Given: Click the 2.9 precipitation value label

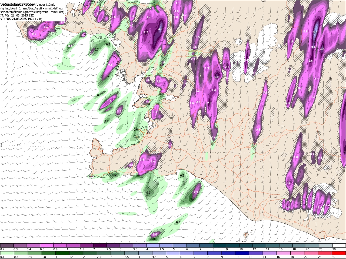Looking at the screenshot, I should coord(217,77).
